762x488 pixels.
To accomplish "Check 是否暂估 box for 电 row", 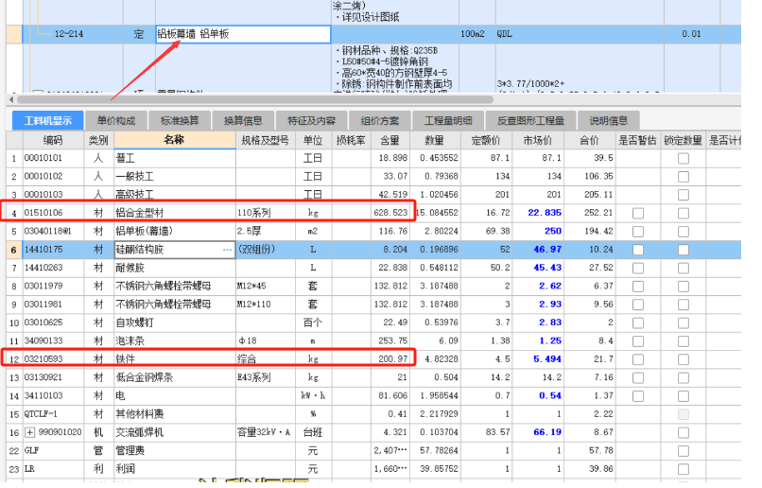I will click(x=638, y=395).
